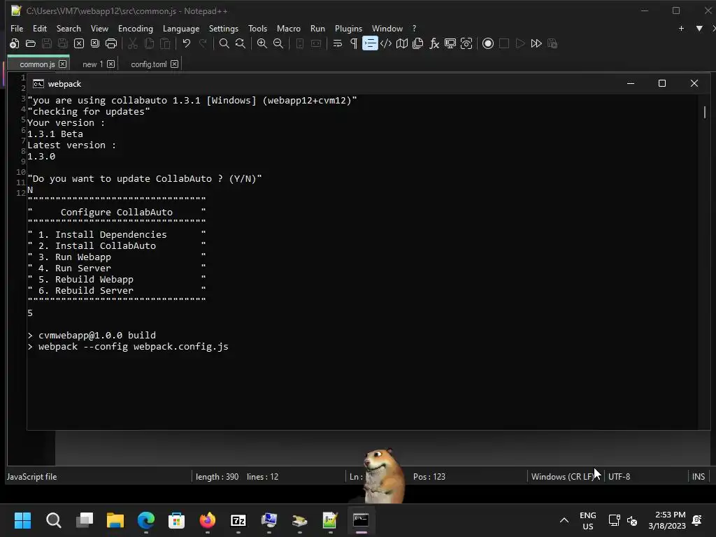Undo the last edit
Image resolution: width=716 pixels, height=537 pixels.
186,43
